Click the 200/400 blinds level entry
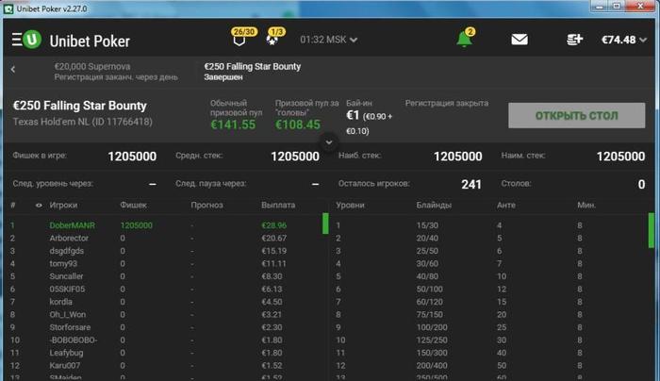The image size is (660, 381). point(432,365)
